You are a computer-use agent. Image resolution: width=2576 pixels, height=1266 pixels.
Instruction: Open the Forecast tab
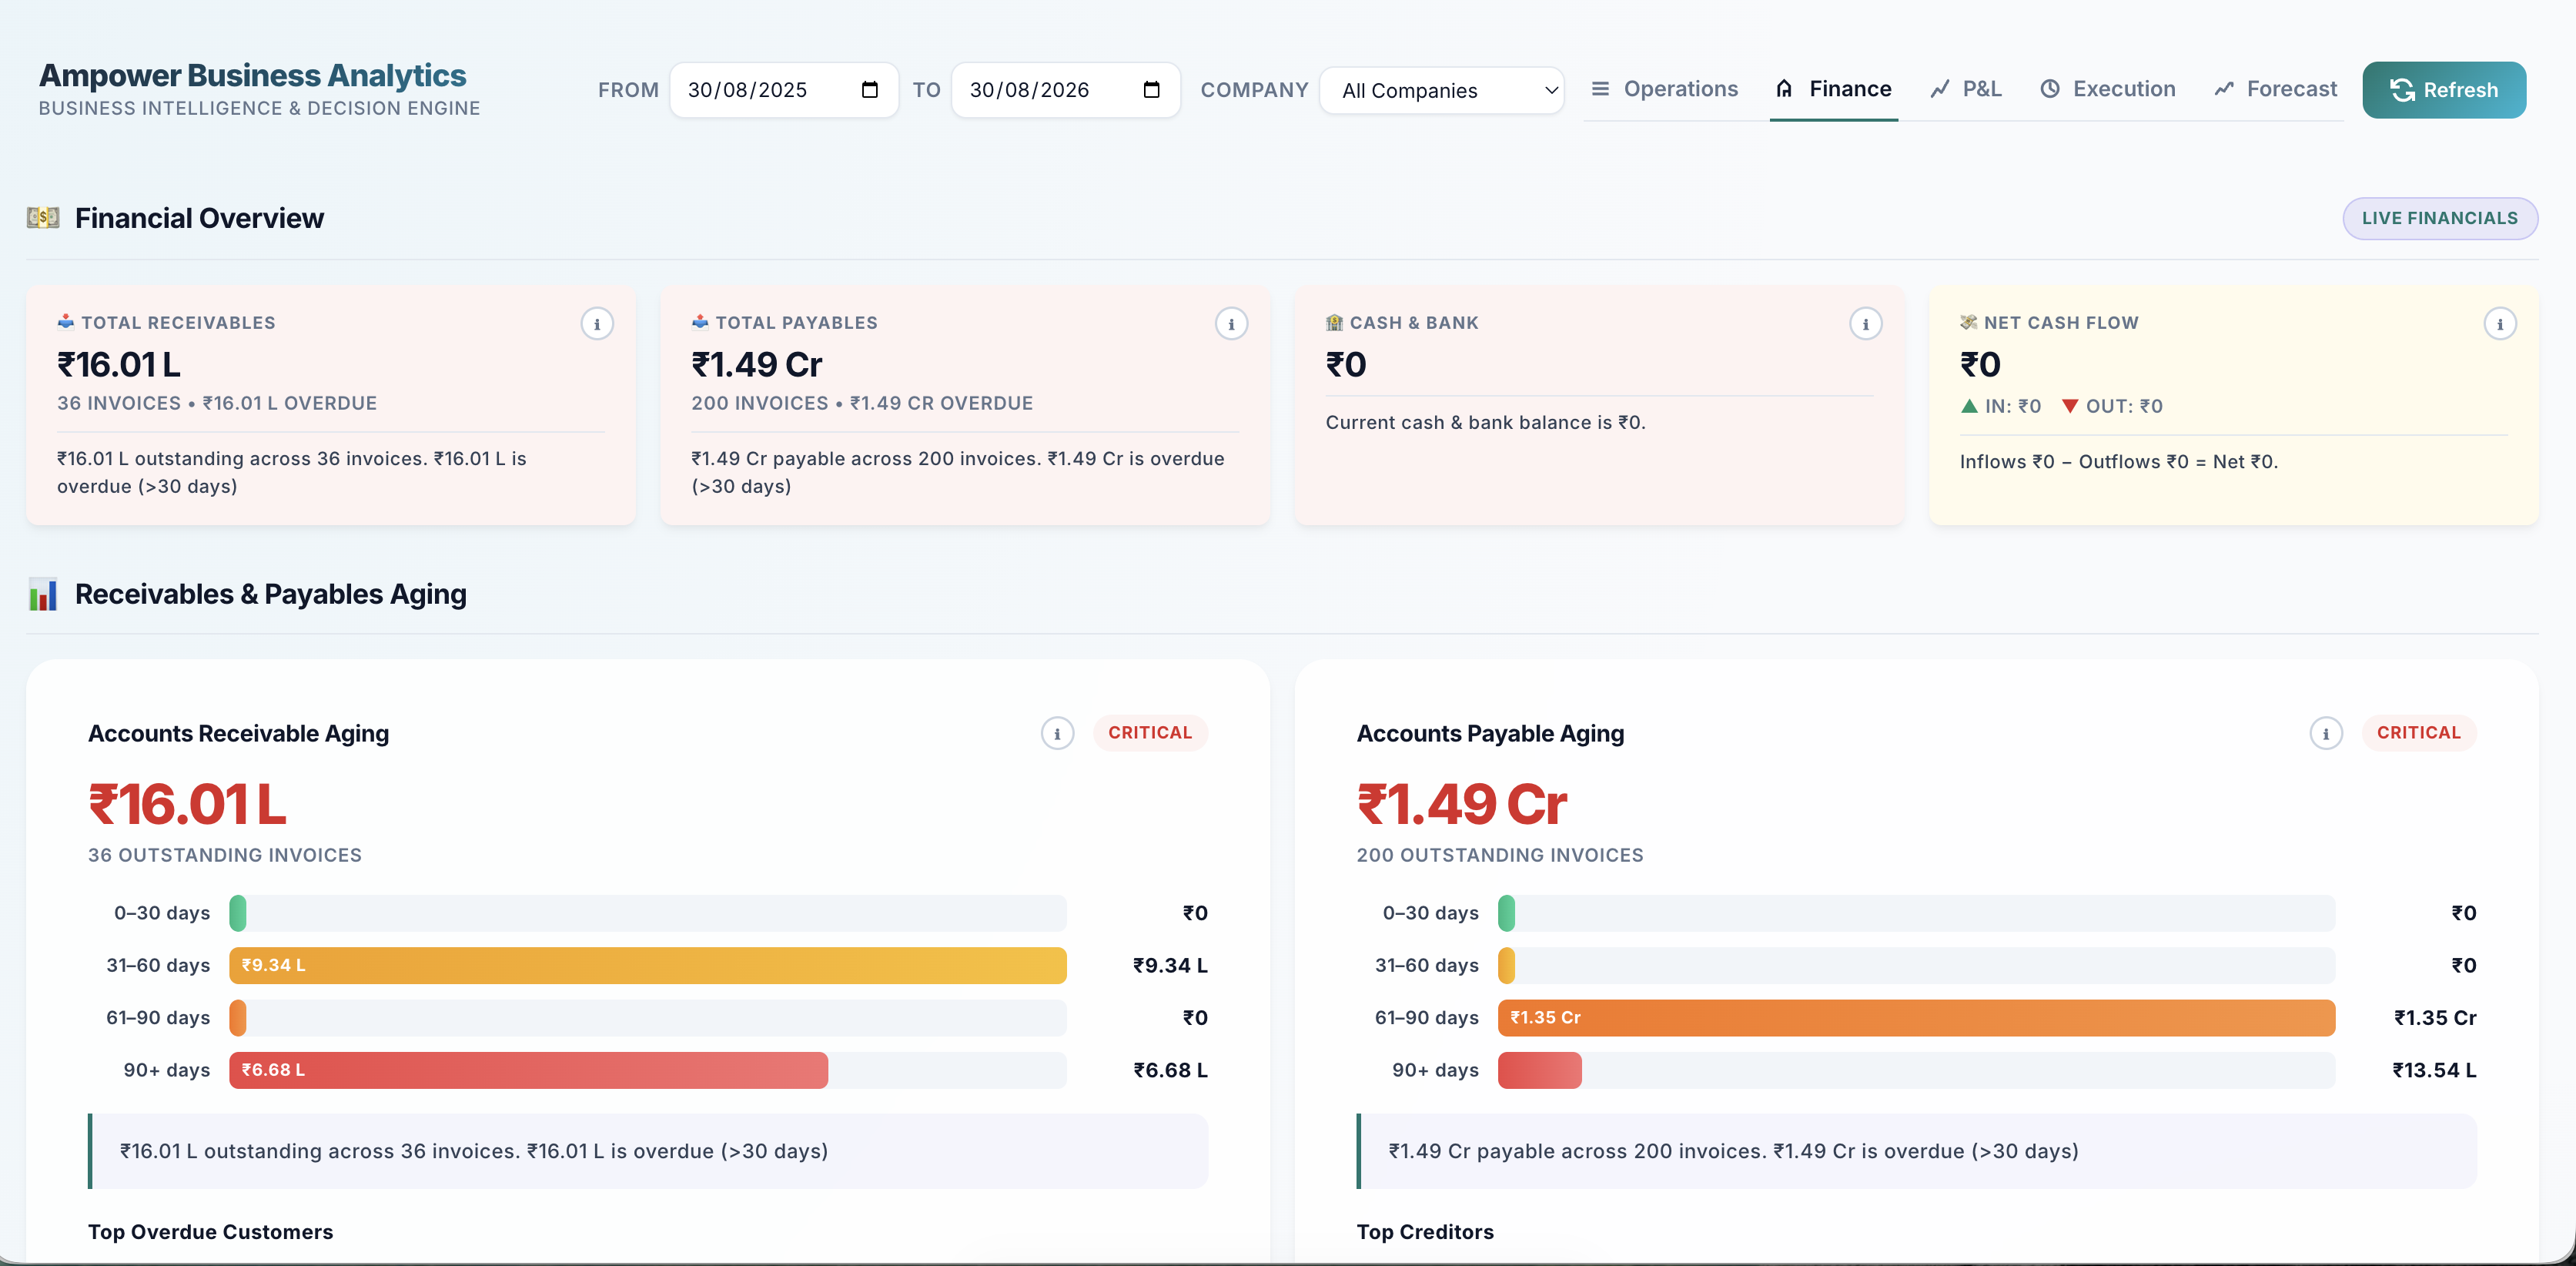click(2276, 89)
